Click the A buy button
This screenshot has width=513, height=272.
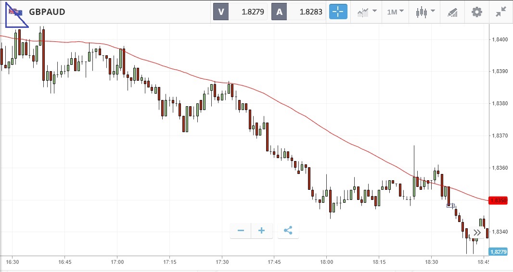[x=279, y=12]
